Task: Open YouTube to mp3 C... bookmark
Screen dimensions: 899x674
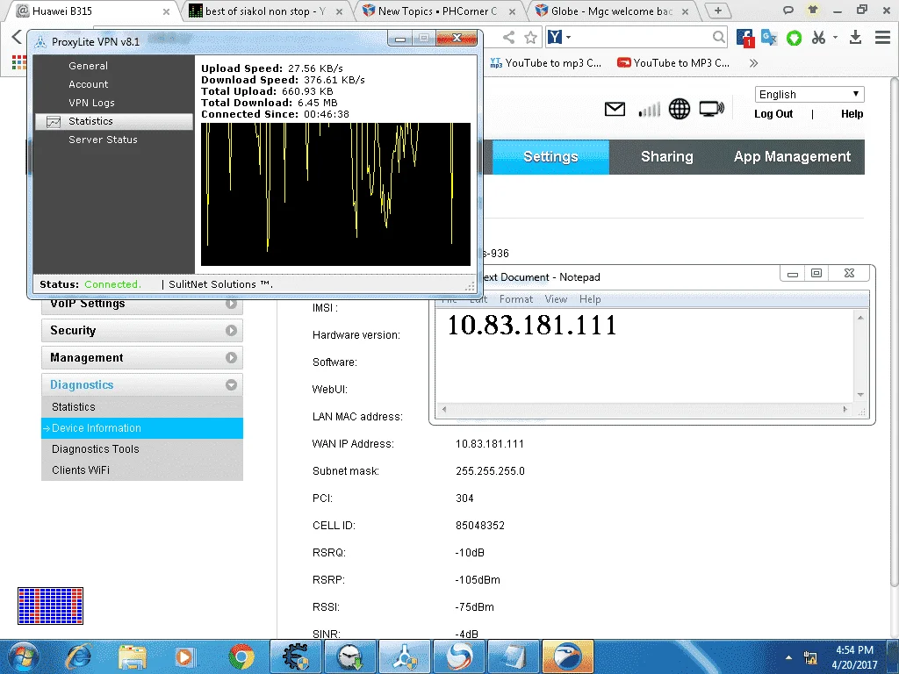Action: [546, 63]
